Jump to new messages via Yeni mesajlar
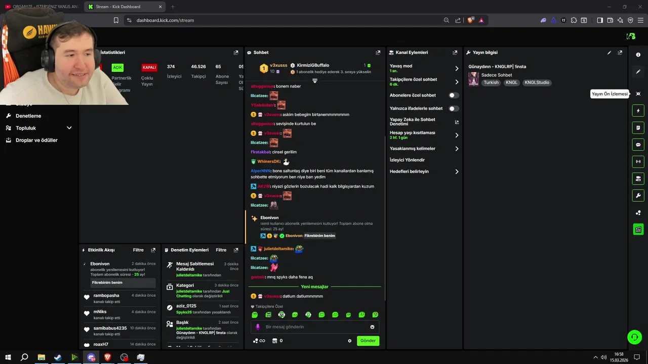The height and width of the screenshot is (364, 648). pyautogui.click(x=314, y=287)
